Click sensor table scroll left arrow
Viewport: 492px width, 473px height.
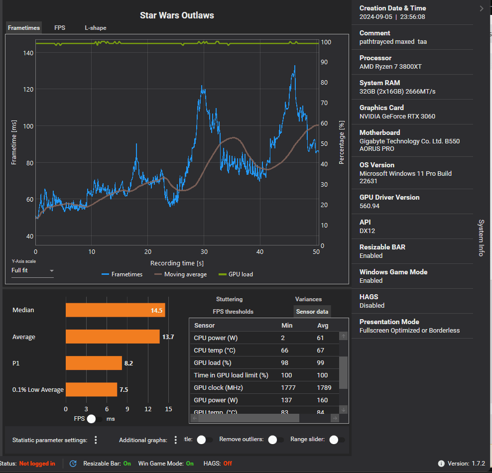(x=195, y=418)
